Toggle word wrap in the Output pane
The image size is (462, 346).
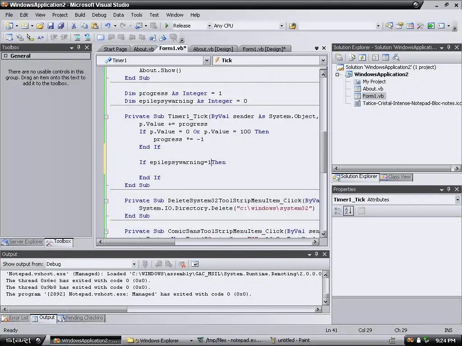pyautogui.click(x=195, y=264)
